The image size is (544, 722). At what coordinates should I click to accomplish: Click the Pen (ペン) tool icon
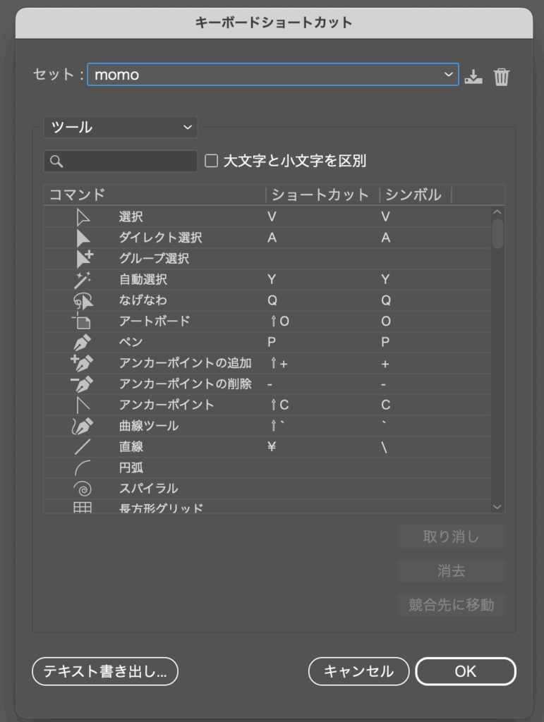point(82,342)
